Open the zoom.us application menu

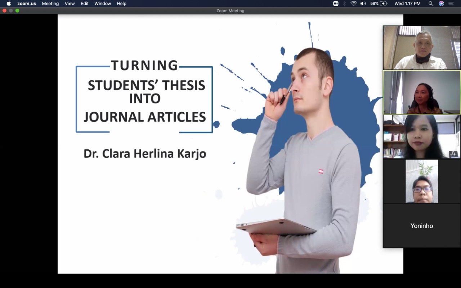27,4
